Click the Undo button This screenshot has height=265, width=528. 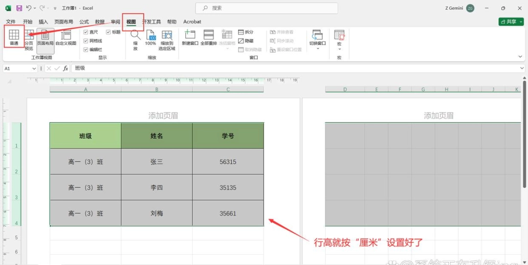coord(29,8)
